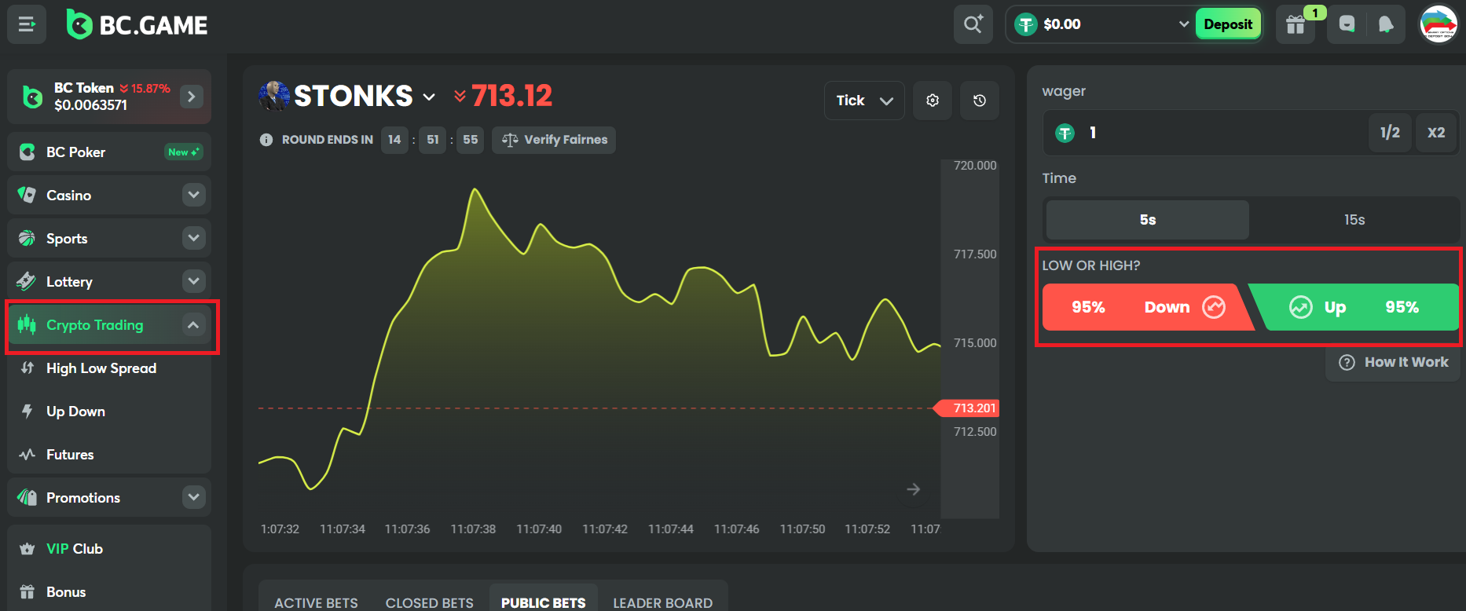Image resolution: width=1466 pixels, height=611 pixels.
Task: Click the Up Down lightning icon
Action: click(x=27, y=411)
